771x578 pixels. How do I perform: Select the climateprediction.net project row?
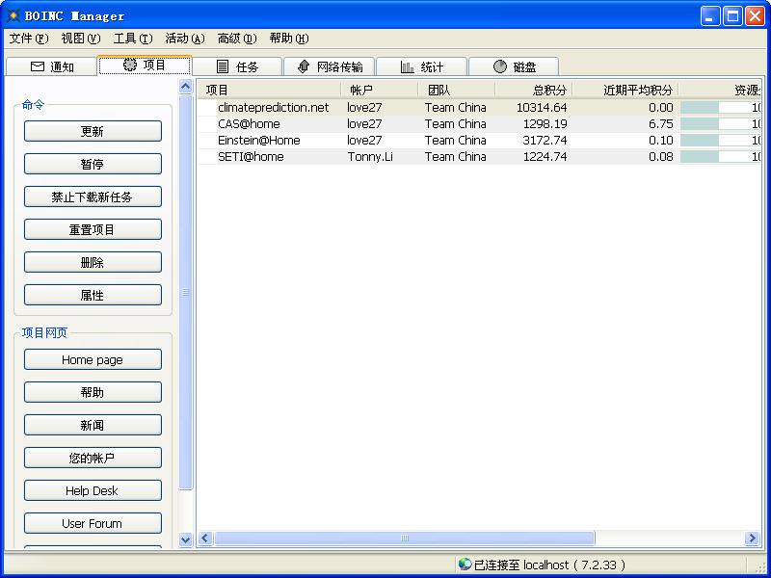point(479,107)
